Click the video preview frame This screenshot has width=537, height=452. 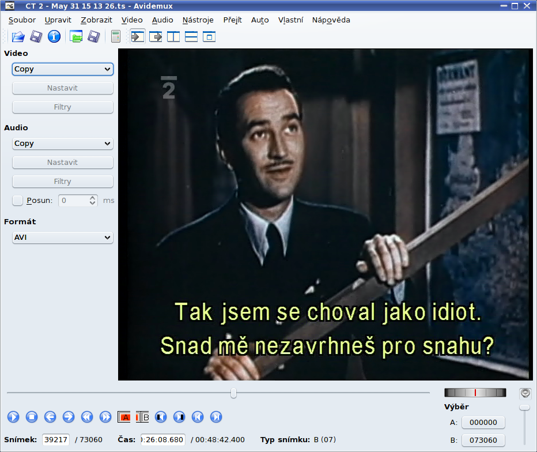(326, 214)
